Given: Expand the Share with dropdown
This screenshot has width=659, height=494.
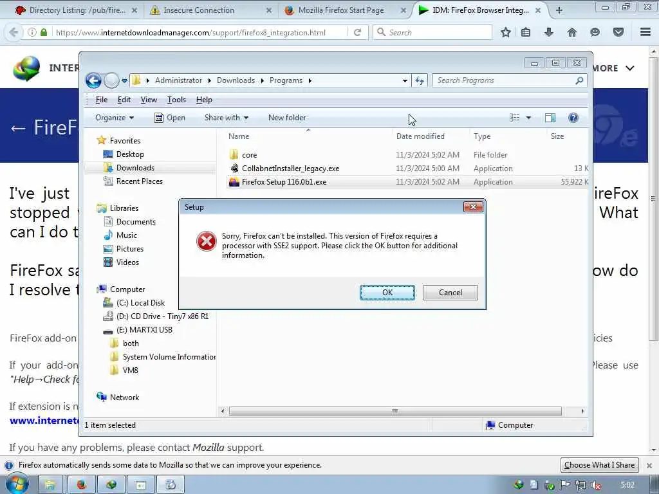Looking at the screenshot, I should tap(226, 118).
